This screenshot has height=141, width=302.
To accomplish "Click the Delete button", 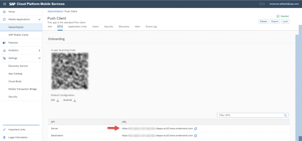I will (x=263, y=21).
